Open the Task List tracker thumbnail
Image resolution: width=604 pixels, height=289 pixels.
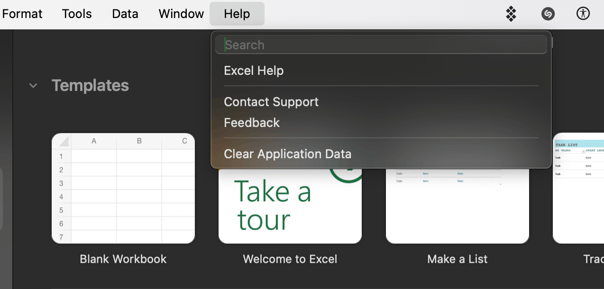coord(578,188)
